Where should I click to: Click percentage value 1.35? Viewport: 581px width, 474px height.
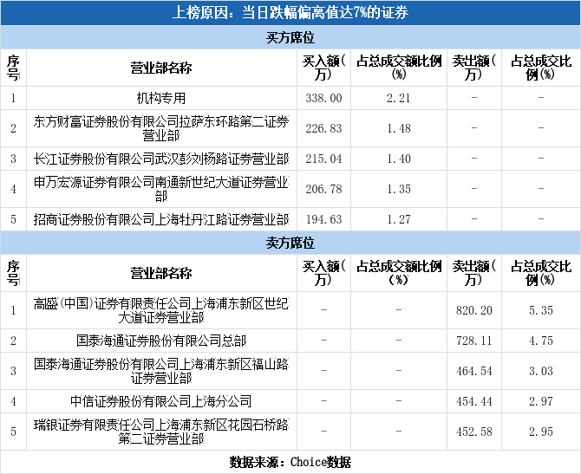399,189
